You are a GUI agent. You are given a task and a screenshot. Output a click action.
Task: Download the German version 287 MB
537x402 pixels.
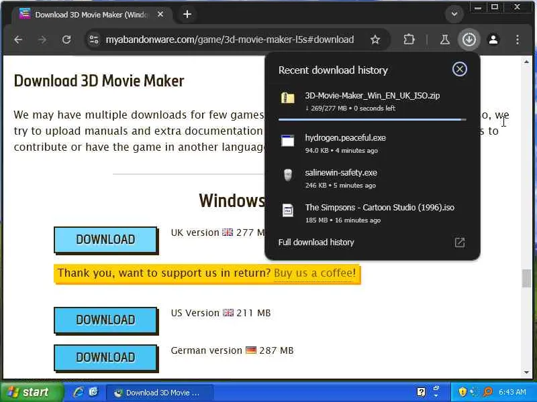[x=106, y=358]
